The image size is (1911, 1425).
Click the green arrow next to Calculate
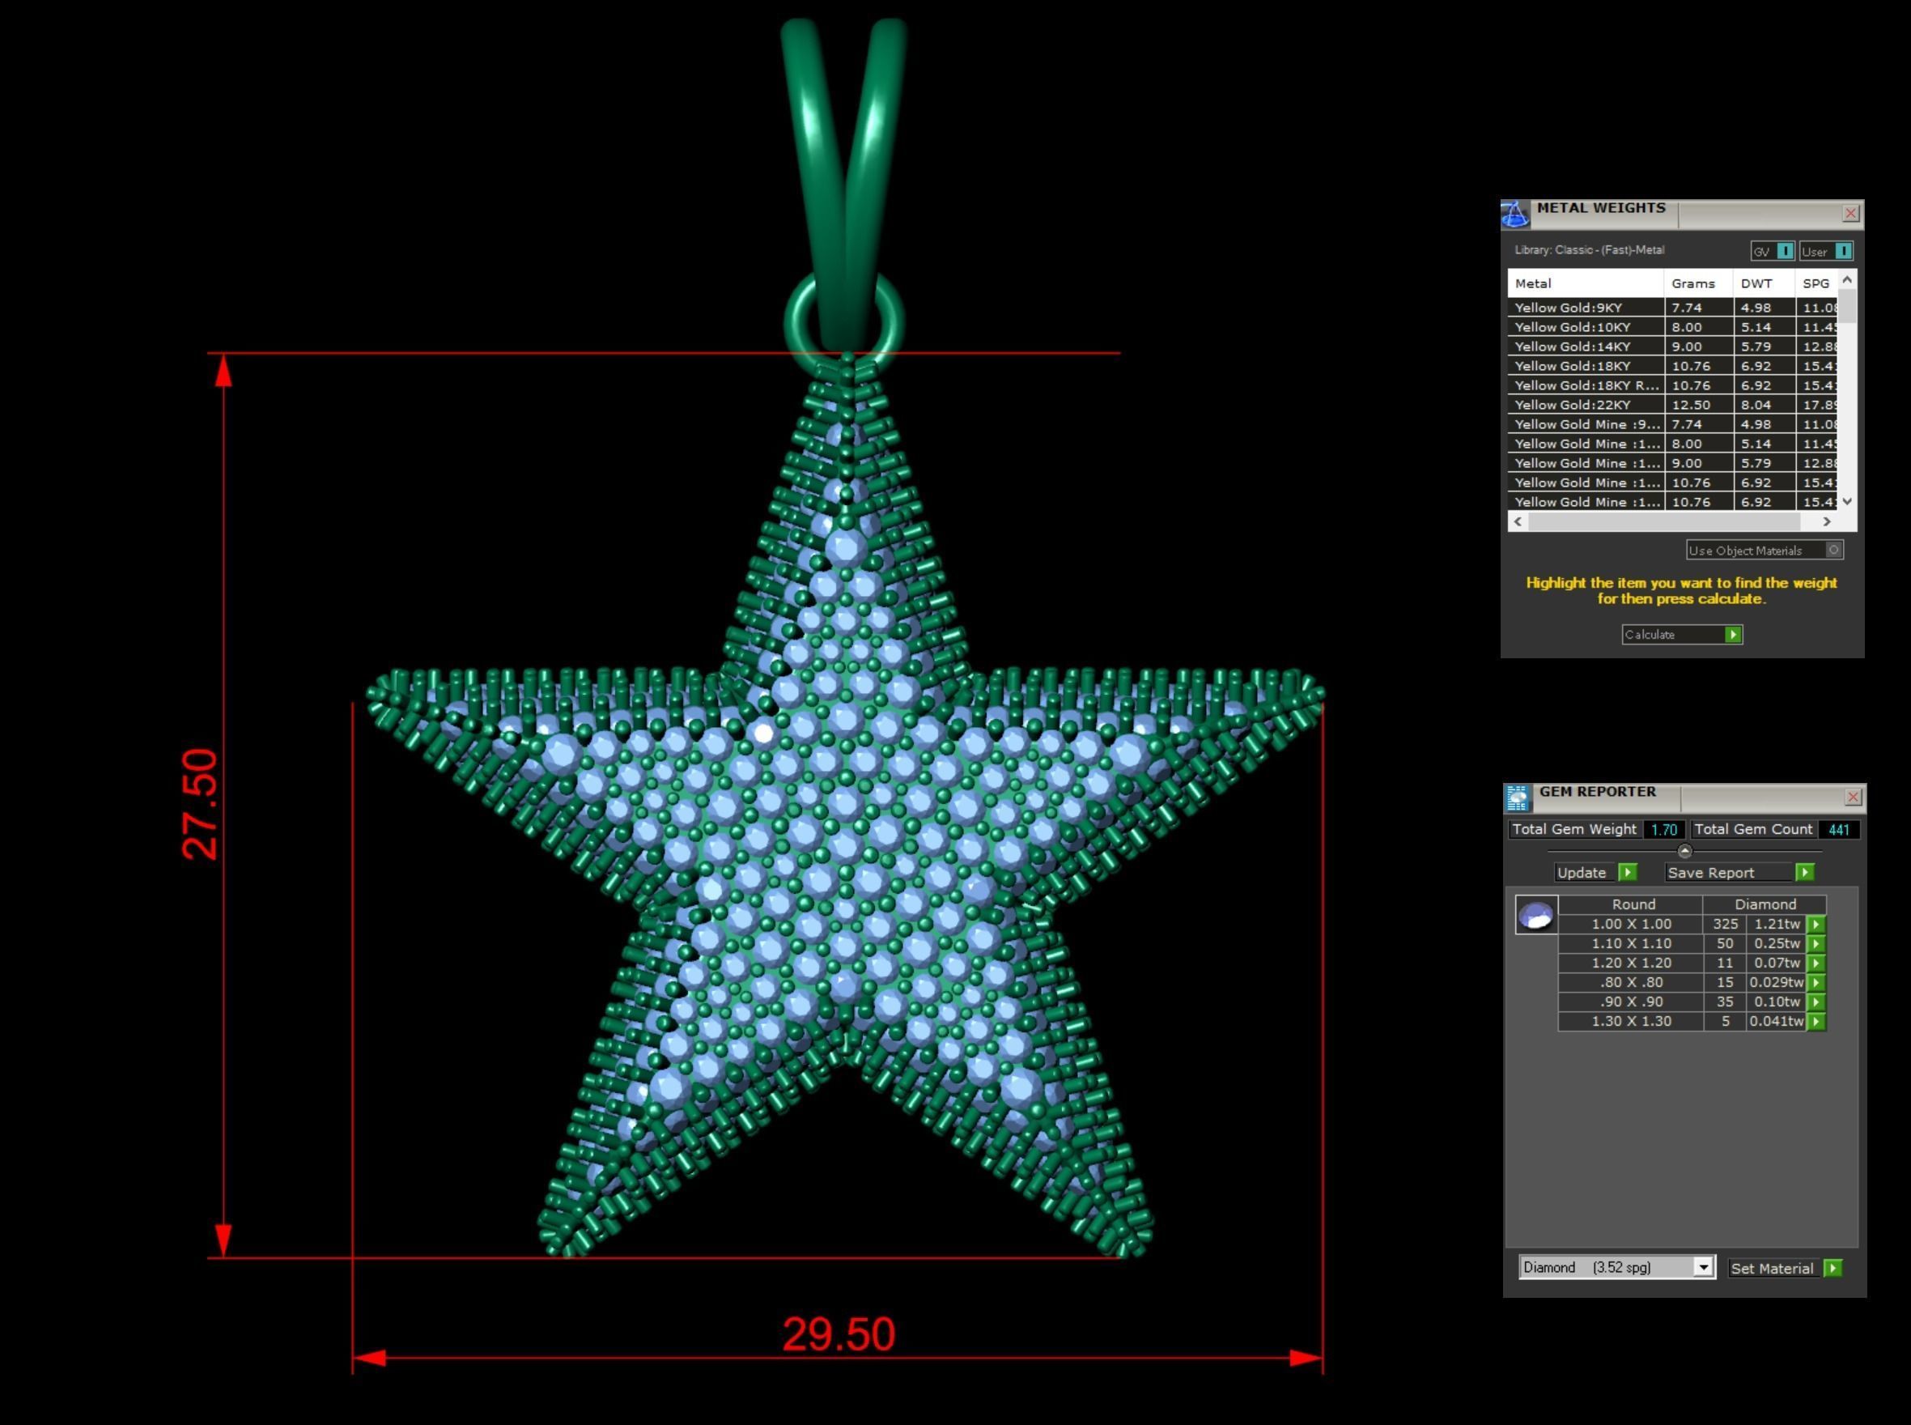(1734, 635)
